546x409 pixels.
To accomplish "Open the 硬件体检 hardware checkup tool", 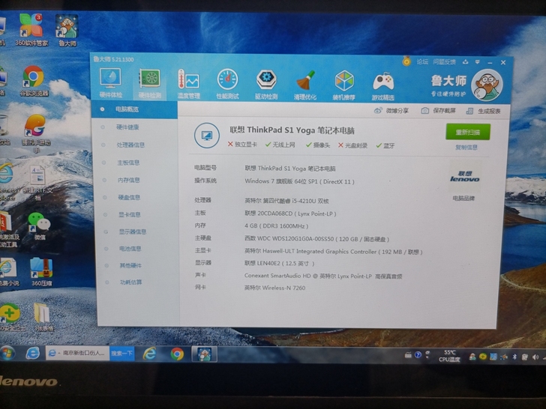I will pos(110,82).
